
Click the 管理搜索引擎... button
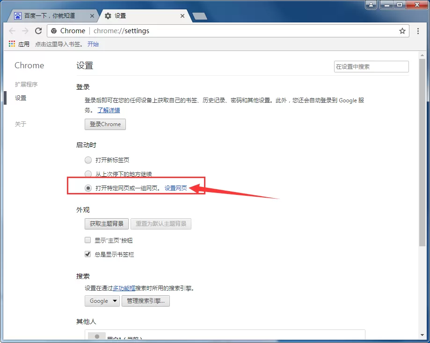click(146, 301)
